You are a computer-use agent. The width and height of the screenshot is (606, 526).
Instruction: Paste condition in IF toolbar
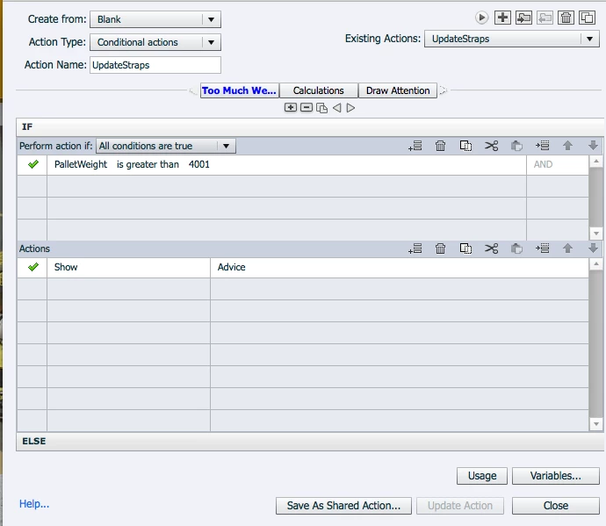click(x=516, y=146)
